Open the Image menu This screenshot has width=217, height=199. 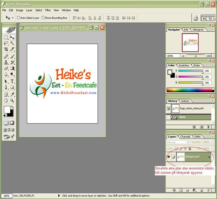pos(20,10)
